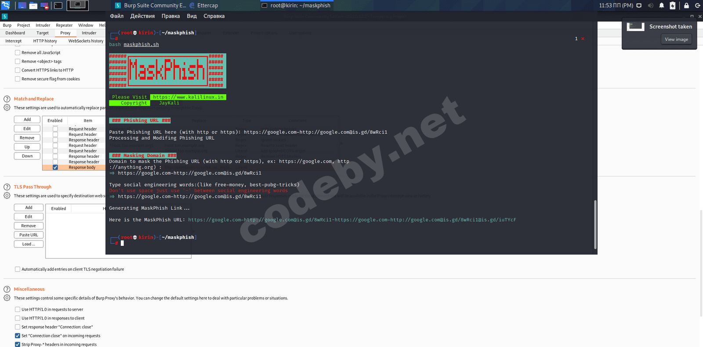Click the gear icon under Miscellaneous
This screenshot has height=347, width=703.
[7, 298]
